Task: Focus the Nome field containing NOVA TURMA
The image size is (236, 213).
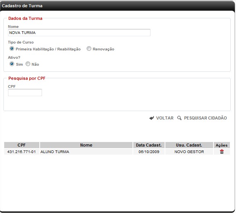Action: pos(79,33)
